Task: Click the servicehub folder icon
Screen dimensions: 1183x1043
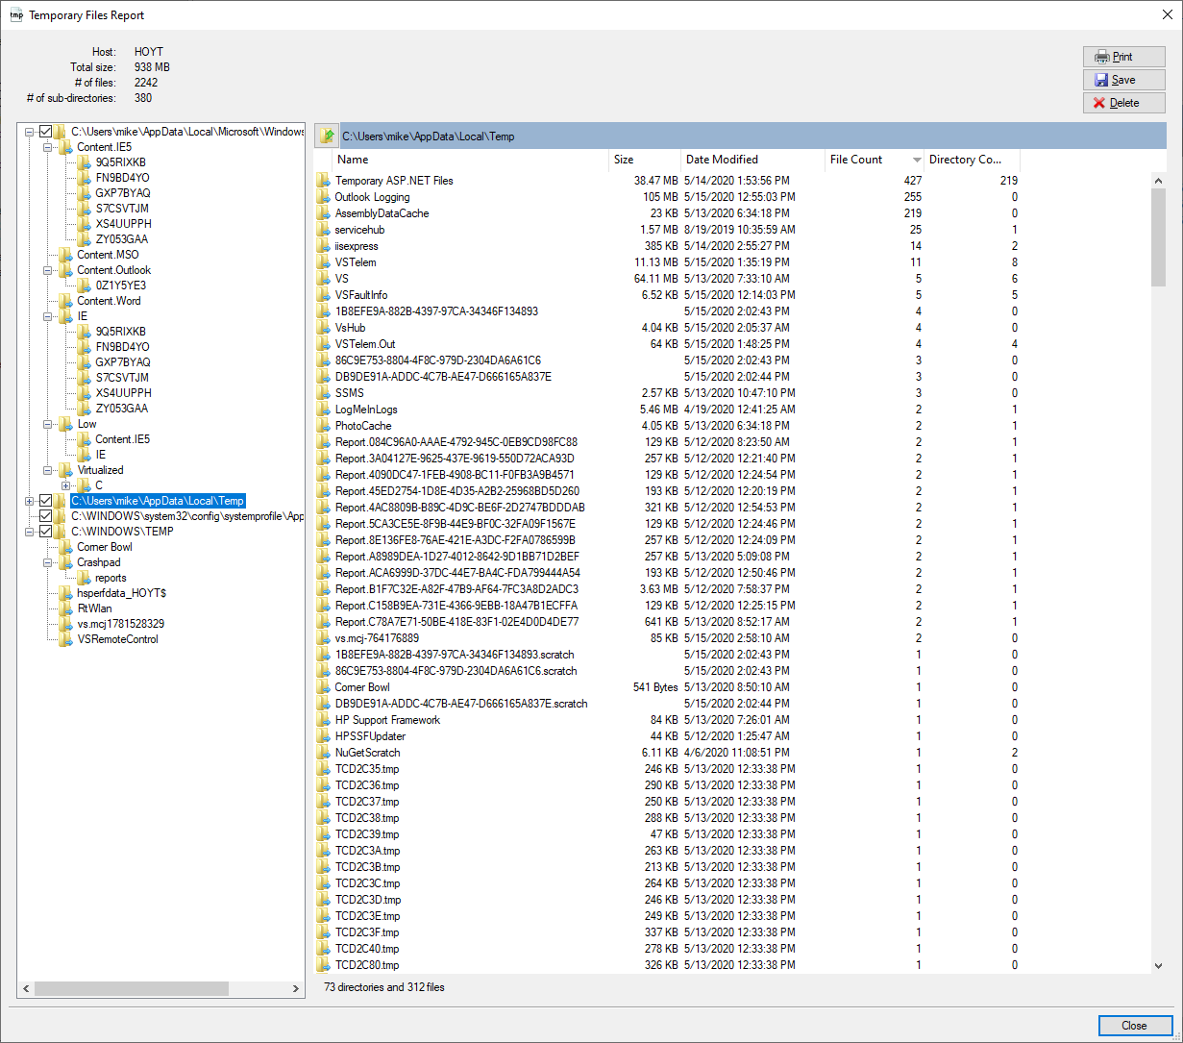Action: [x=324, y=230]
